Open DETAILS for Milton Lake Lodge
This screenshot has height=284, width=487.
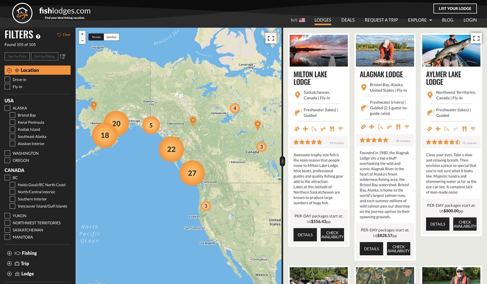pos(305,234)
